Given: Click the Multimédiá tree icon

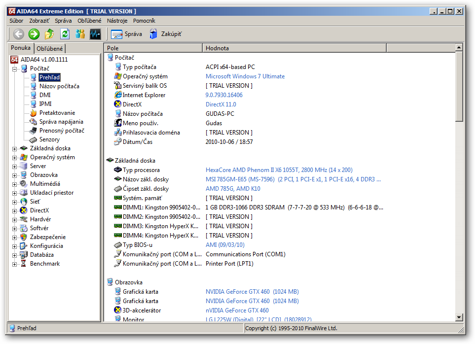Looking at the screenshot, I should (x=24, y=184).
